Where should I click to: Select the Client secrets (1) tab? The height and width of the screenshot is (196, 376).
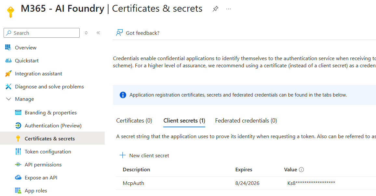point(184,121)
